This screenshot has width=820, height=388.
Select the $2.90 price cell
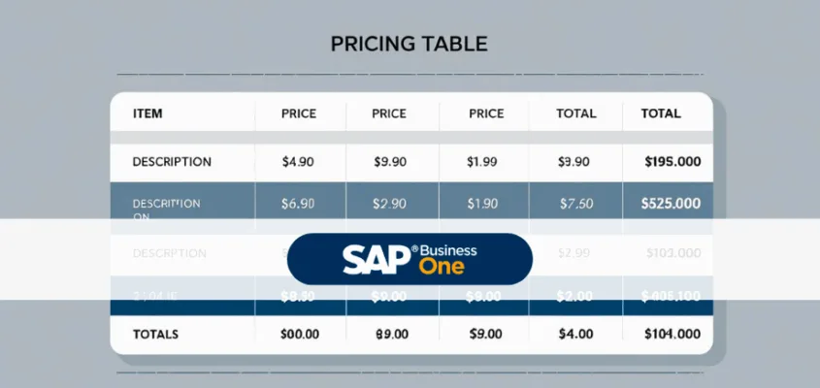(x=388, y=204)
